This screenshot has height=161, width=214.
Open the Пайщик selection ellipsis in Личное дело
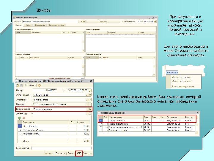click(80, 21)
